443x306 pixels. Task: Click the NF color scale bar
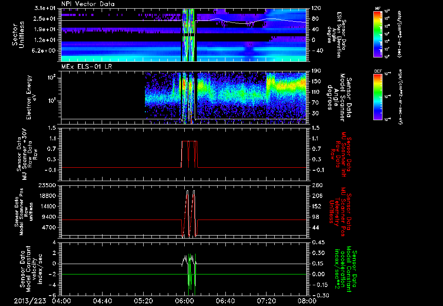378,34
